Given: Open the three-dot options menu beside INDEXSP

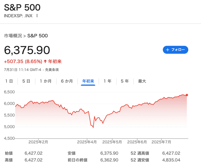Looking at the screenshot, I should pos(37,16).
